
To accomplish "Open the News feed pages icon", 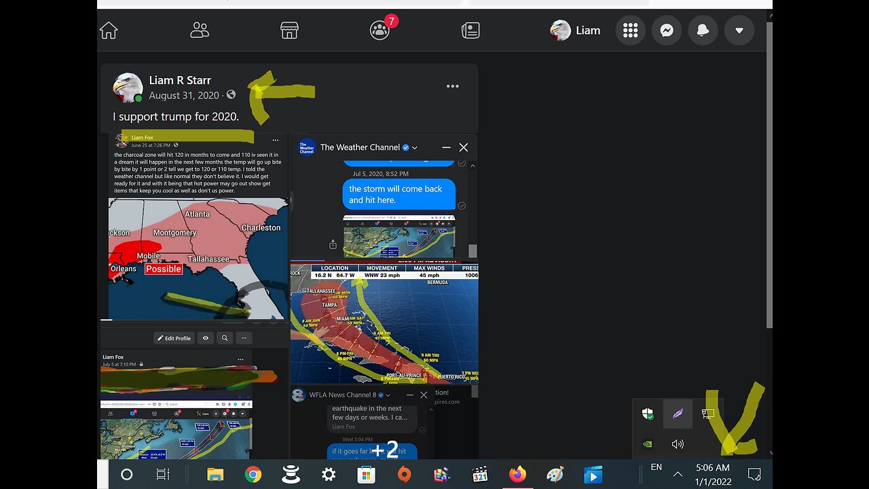I will tap(470, 31).
